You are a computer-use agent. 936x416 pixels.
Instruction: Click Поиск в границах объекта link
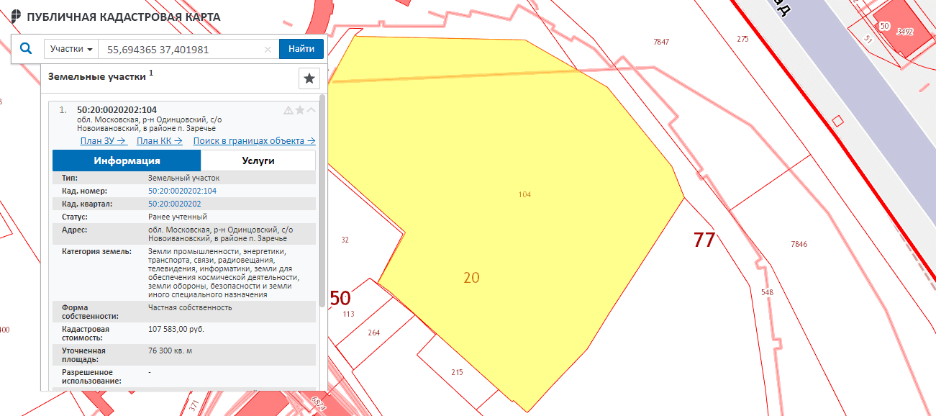254,141
